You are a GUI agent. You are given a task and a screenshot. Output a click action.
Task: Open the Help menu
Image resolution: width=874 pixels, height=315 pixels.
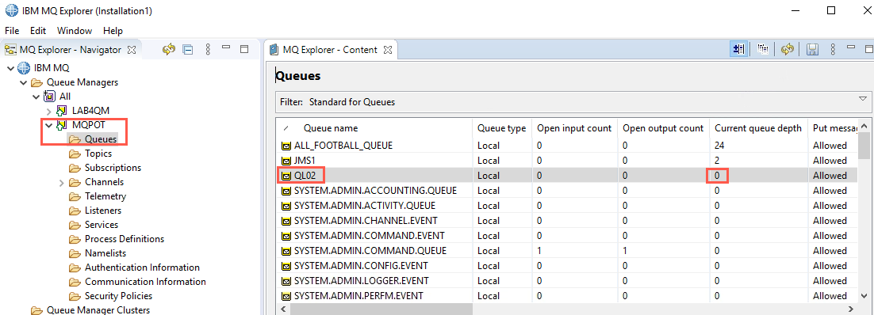[x=113, y=31]
